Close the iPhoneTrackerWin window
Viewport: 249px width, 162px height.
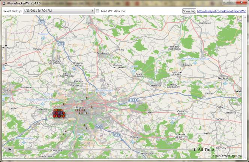241,2
